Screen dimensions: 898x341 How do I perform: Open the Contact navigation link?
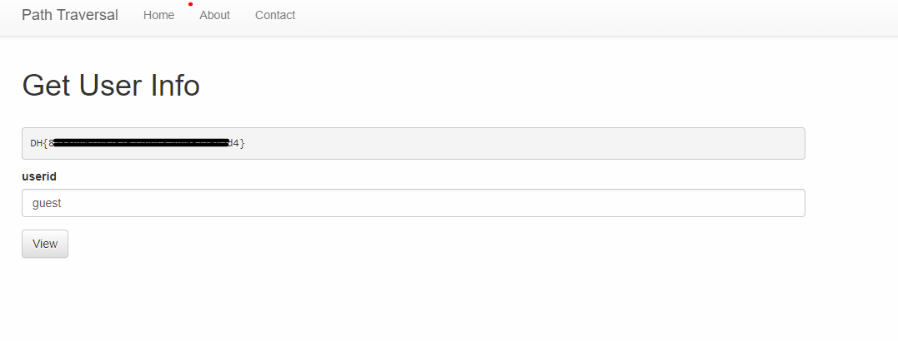tap(275, 16)
